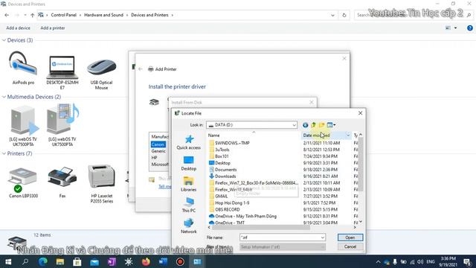The image size is (476, 268).
Task: Click Cancel in Locate File dialog
Action: pos(350,246)
